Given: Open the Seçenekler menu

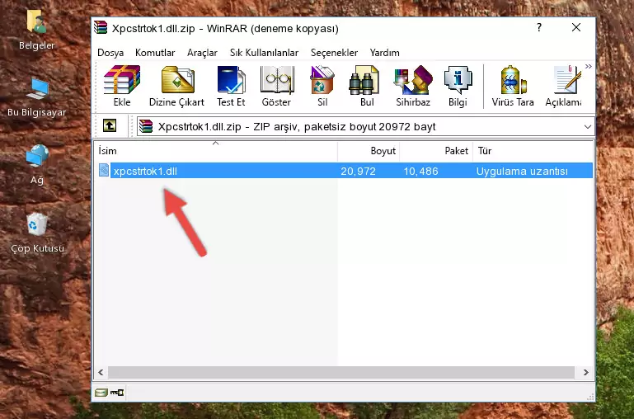Looking at the screenshot, I should [334, 53].
